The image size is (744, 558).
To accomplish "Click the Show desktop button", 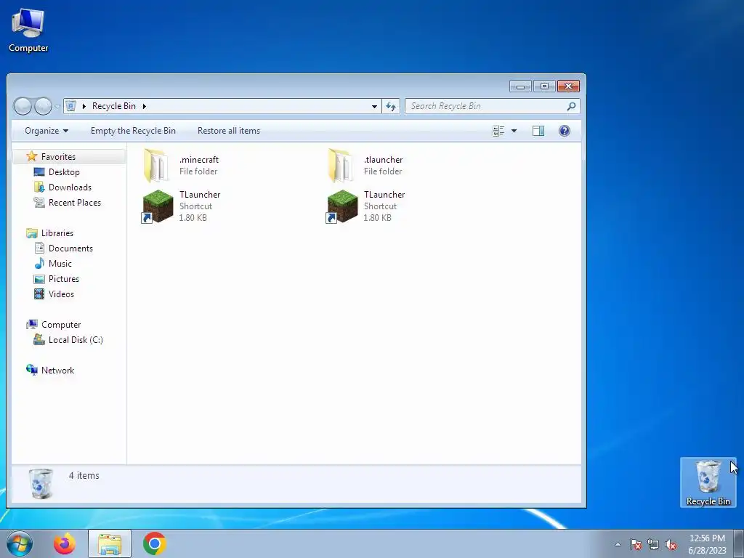I will 738,543.
